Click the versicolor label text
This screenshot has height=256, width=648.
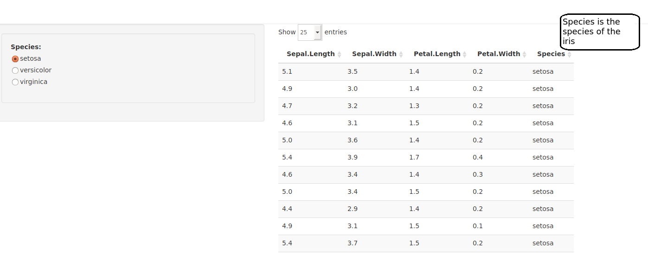point(36,70)
